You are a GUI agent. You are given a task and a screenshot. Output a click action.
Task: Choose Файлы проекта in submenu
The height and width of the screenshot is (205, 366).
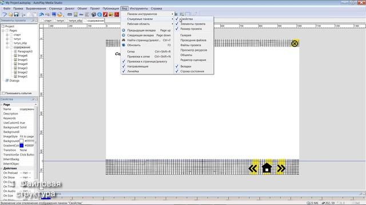pos(193,45)
